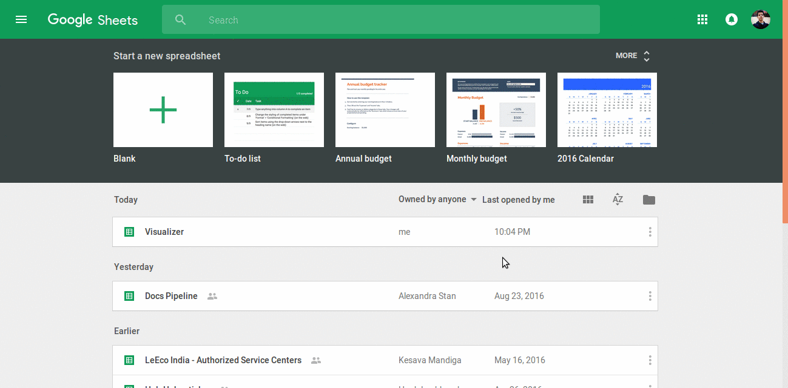The height and width of the screenshot is (388, 788).
Task: Click owner me in Visualizer row
Action: point(404,232)
